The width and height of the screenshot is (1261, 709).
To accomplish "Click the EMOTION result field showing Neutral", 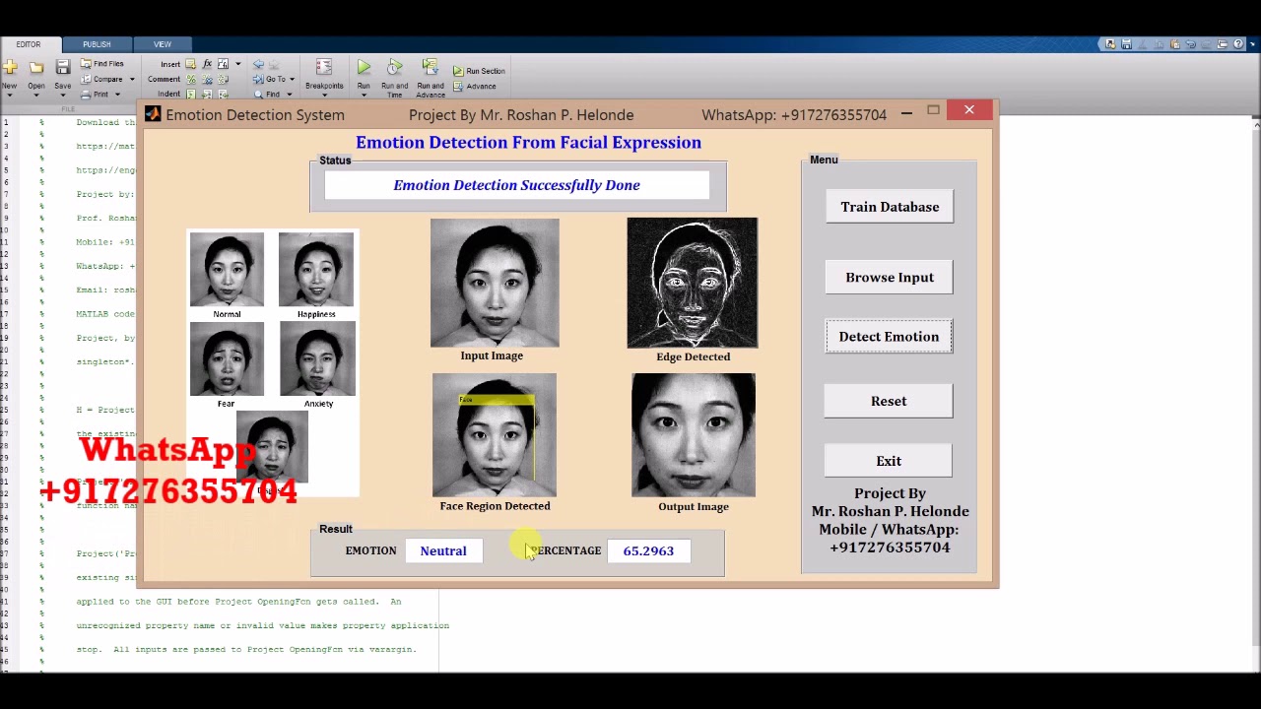I will coord(443,550).
